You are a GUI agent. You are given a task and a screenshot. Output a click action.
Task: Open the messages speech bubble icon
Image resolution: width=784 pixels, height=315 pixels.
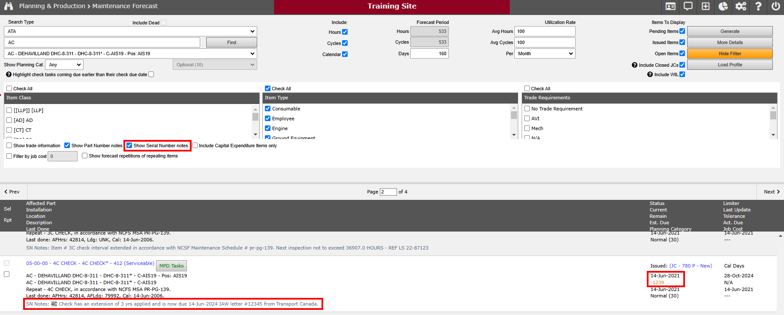coord(688,6)
